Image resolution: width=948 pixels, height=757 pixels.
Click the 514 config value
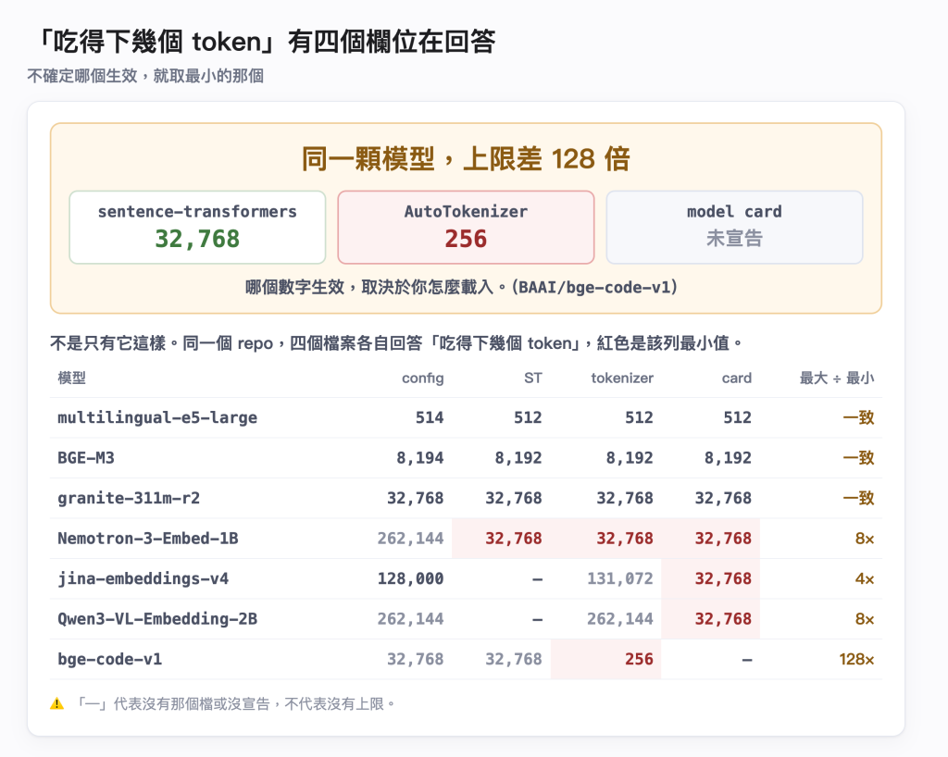point(430,417)
